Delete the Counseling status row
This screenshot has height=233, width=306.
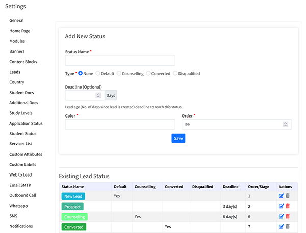(287, 216)
